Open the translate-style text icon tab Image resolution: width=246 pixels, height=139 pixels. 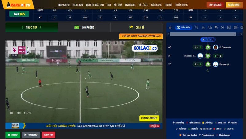pyautogui.click(x=216, y=28)
